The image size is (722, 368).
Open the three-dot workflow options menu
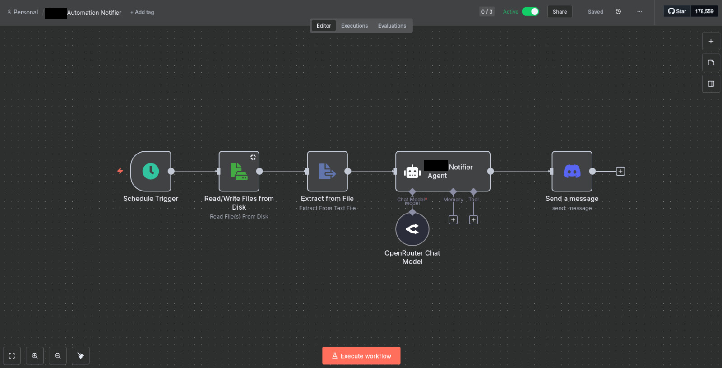point(639,12)
